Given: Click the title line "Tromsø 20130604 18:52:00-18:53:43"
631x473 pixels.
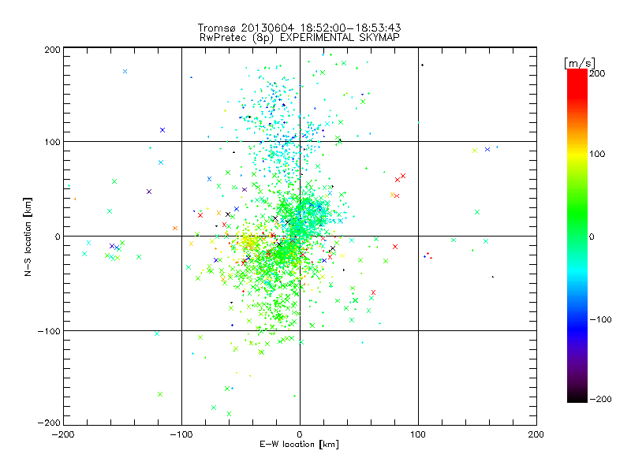Looking at the screenshot, I should (x=299, y=28).
